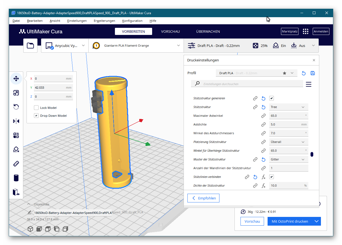Save the profile with the disk icon
342x245 pixels.
(313, 73)
